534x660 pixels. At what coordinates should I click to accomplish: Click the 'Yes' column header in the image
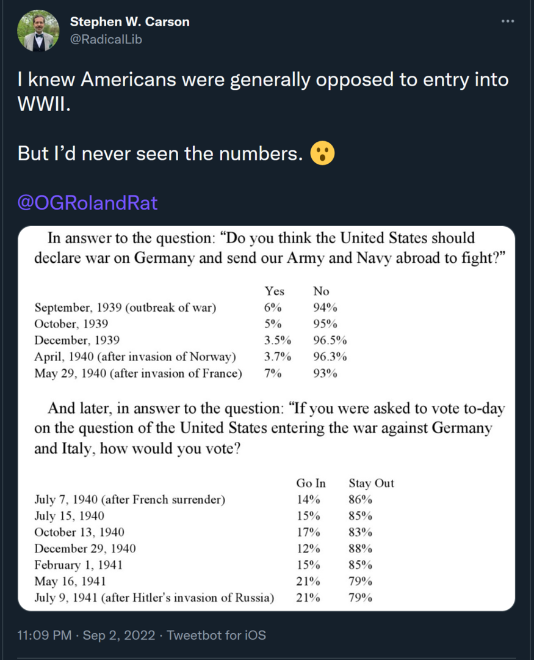pos(275,291)
